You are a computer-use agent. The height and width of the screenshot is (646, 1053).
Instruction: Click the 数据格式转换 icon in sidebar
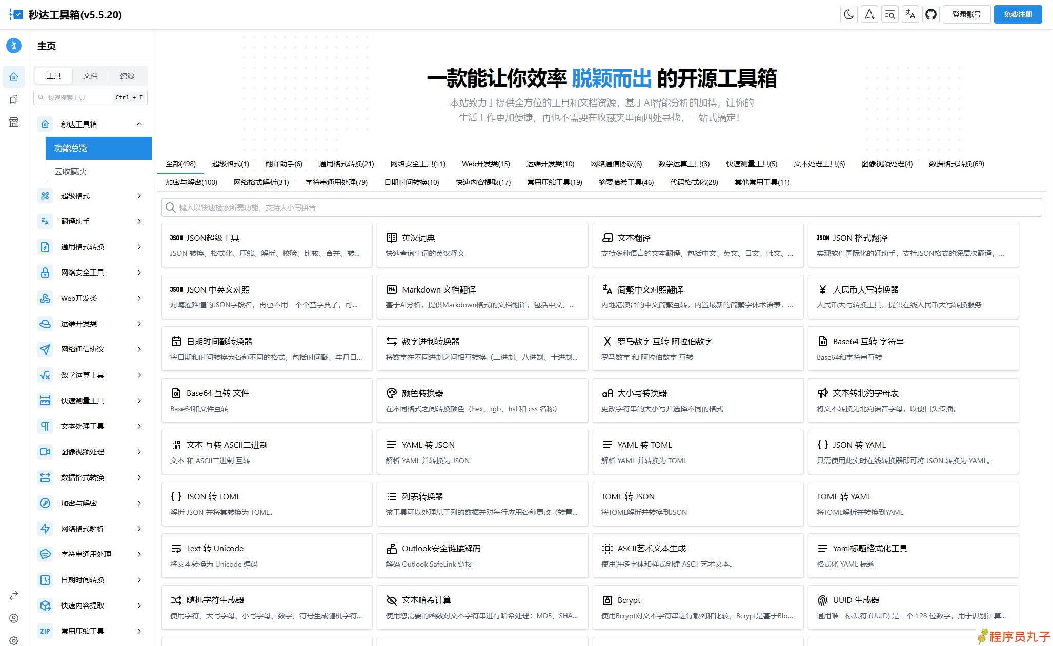click(x=45, y=477)
